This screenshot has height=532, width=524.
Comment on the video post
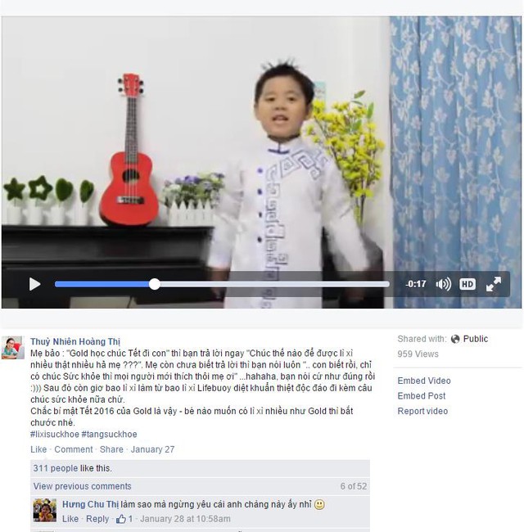[74, 449]
